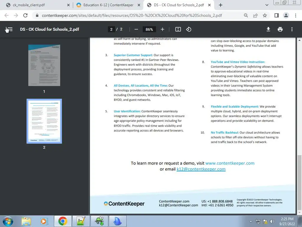Screen dimensions: 302x227
Task: Go forward in Chrome history
Action: (16, 15)
